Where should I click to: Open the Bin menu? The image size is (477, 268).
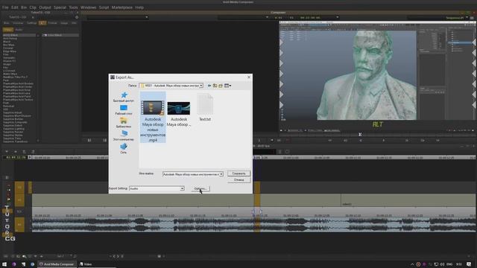(x=24, y=7)
